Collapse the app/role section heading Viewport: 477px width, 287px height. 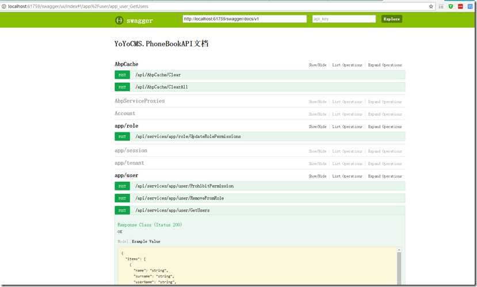coord(126,126)
